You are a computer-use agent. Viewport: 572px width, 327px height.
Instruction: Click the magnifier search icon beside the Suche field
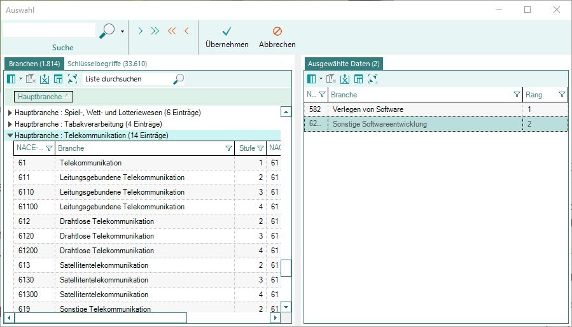tap(108, 30)
